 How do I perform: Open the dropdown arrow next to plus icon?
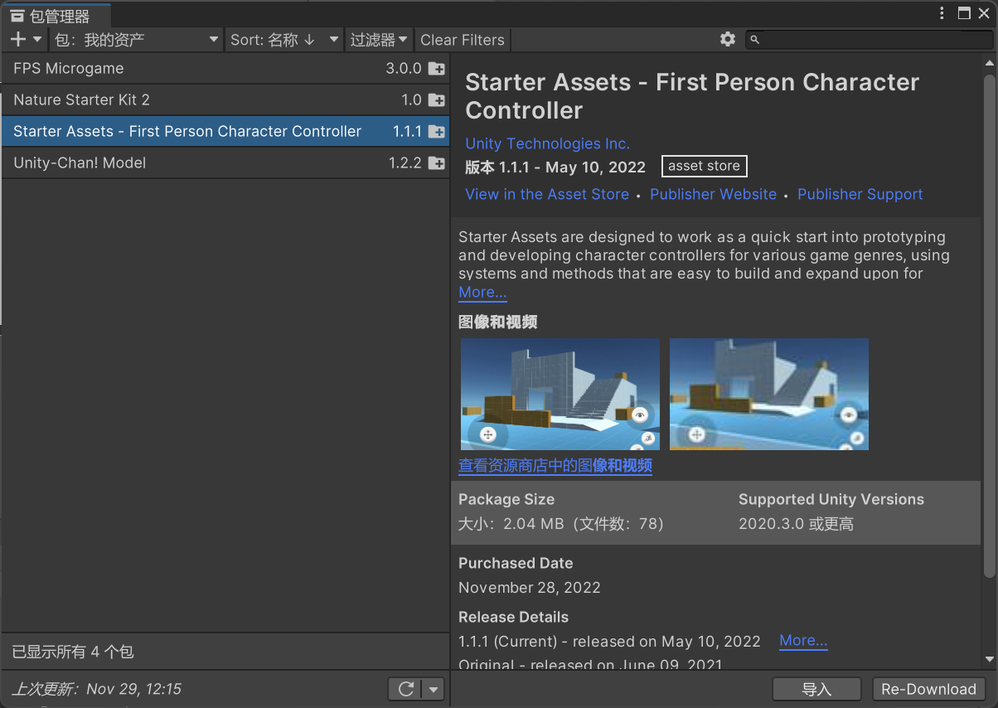[x=37, y=39]
